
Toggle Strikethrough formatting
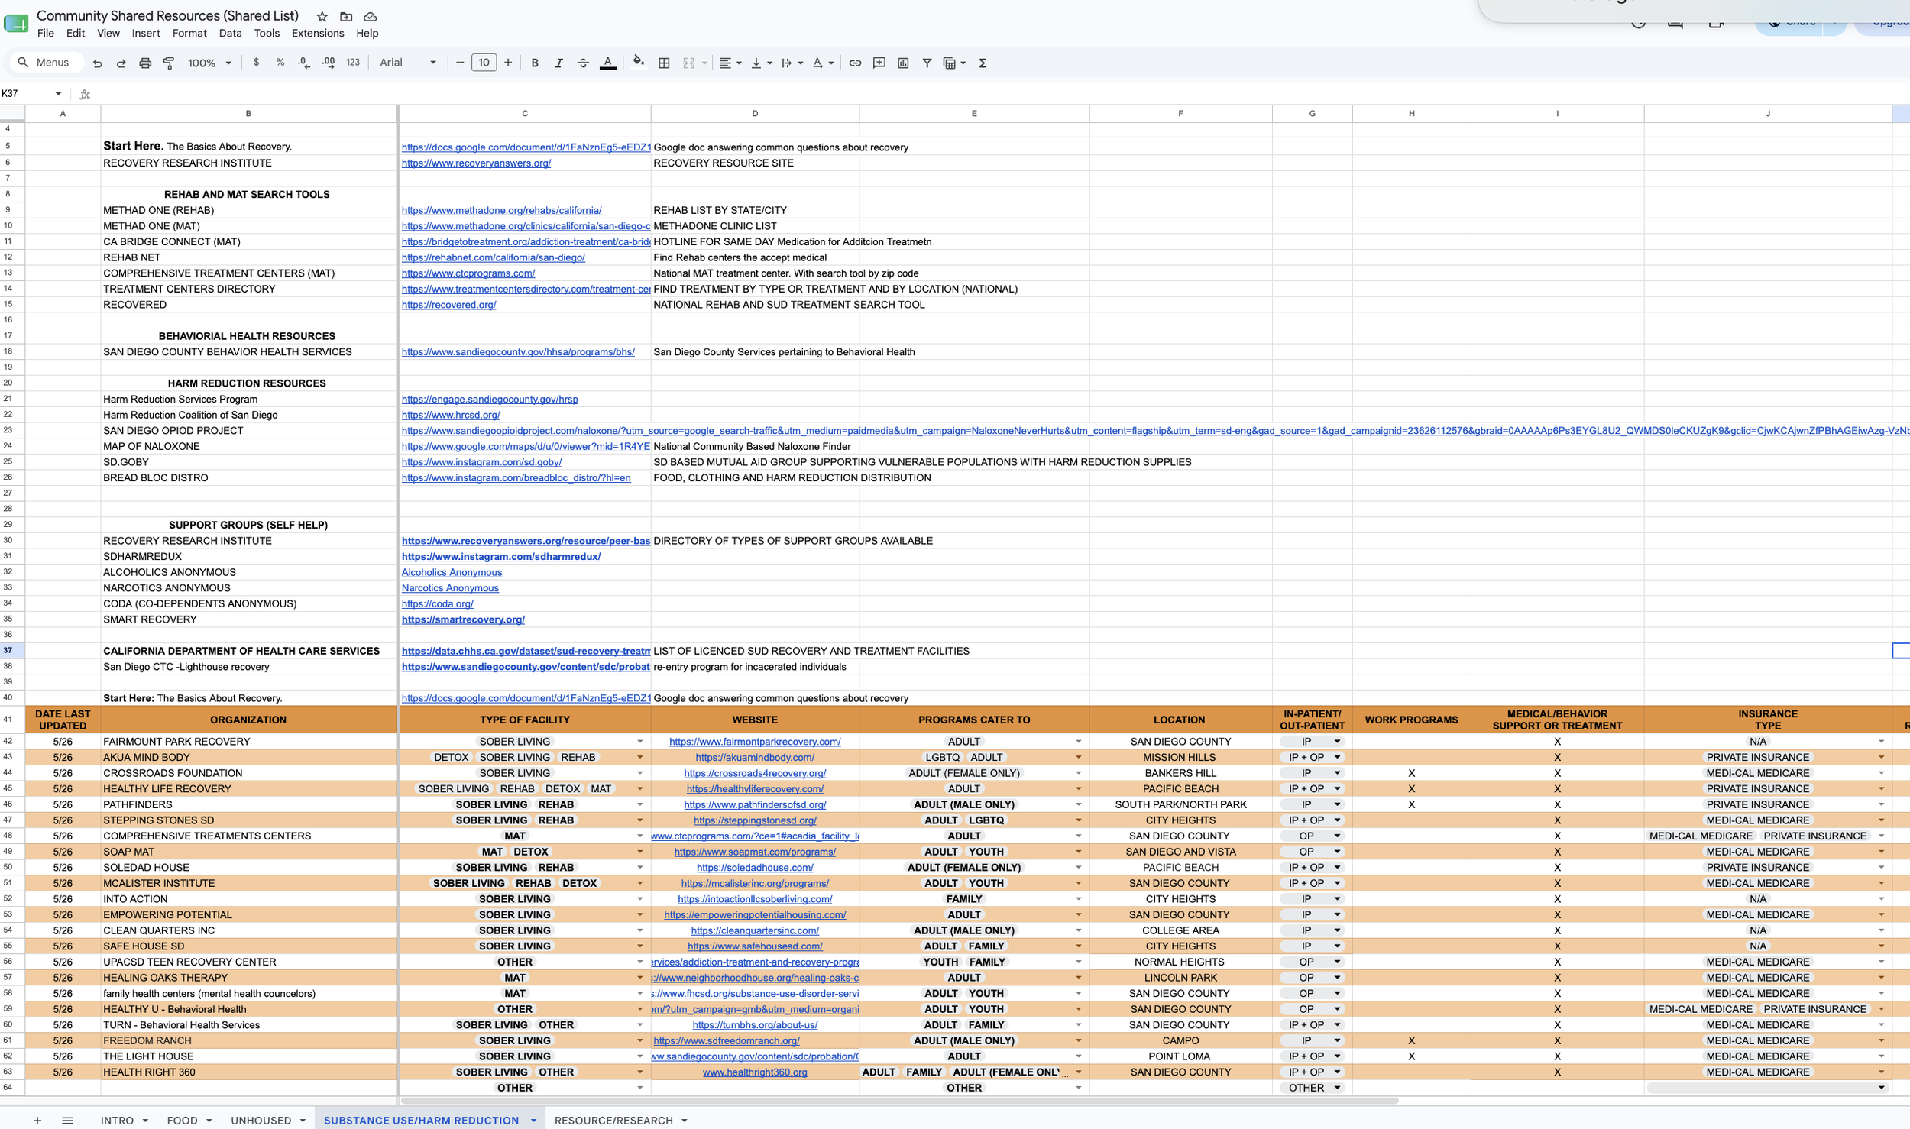(583, 63)
